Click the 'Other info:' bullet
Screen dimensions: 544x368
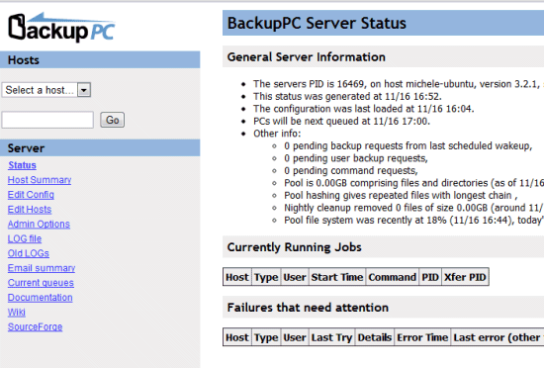277,134
